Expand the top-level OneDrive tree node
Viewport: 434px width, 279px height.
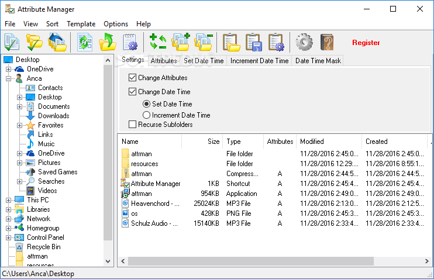(8, 69)
